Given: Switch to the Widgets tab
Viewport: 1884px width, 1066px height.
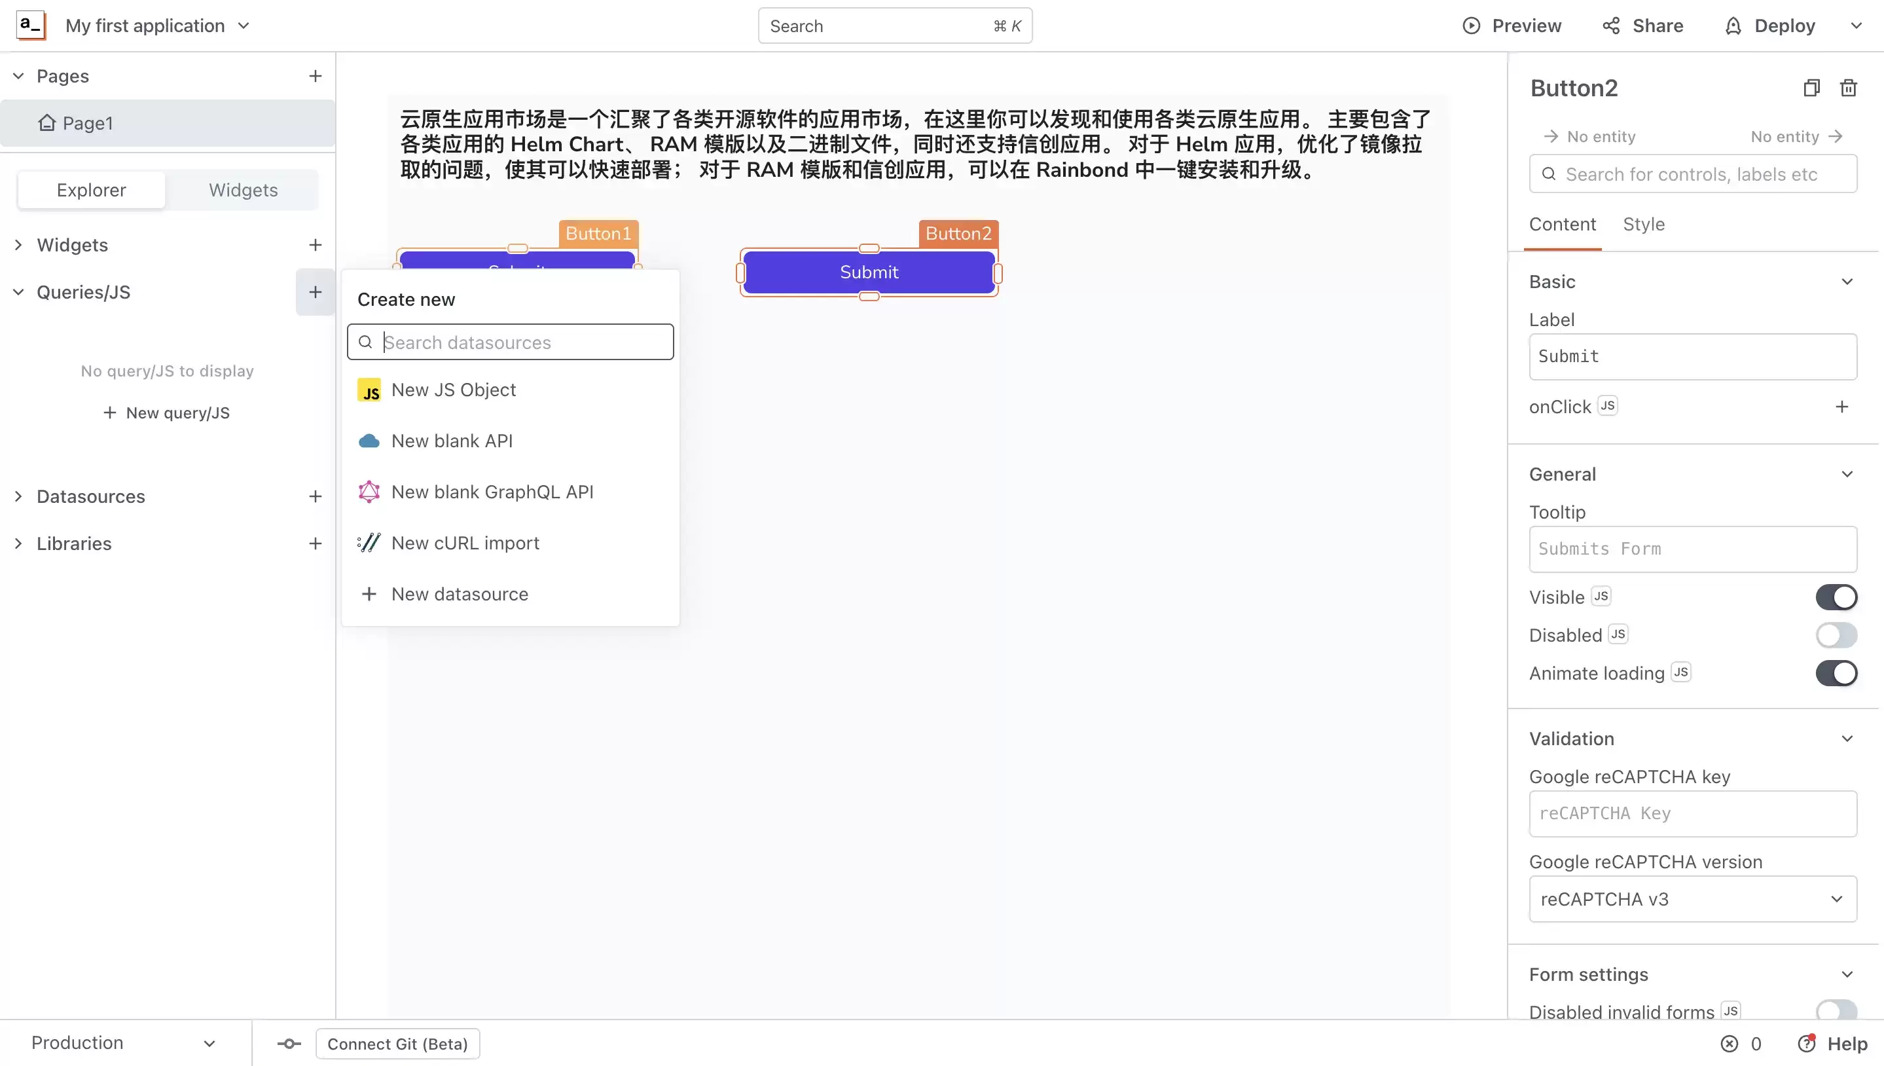Looking at the screenshot, I should [x=243, y=191].
